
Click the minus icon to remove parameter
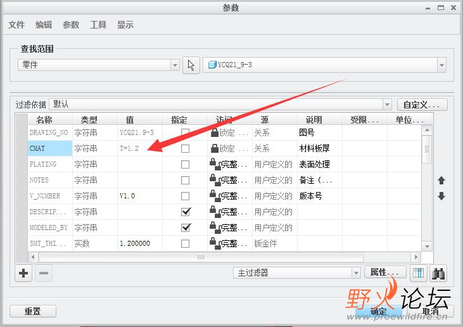click(x=44, y=273)
